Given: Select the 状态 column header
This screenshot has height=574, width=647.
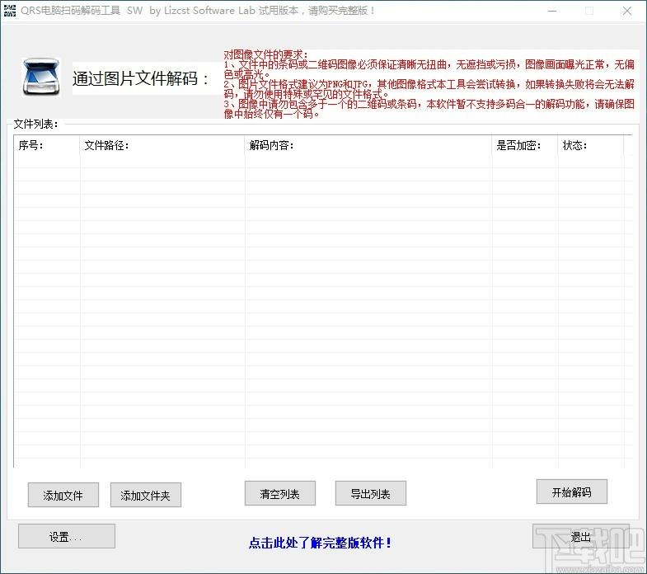Looking at the screenshot, I should tap(591, 145).
